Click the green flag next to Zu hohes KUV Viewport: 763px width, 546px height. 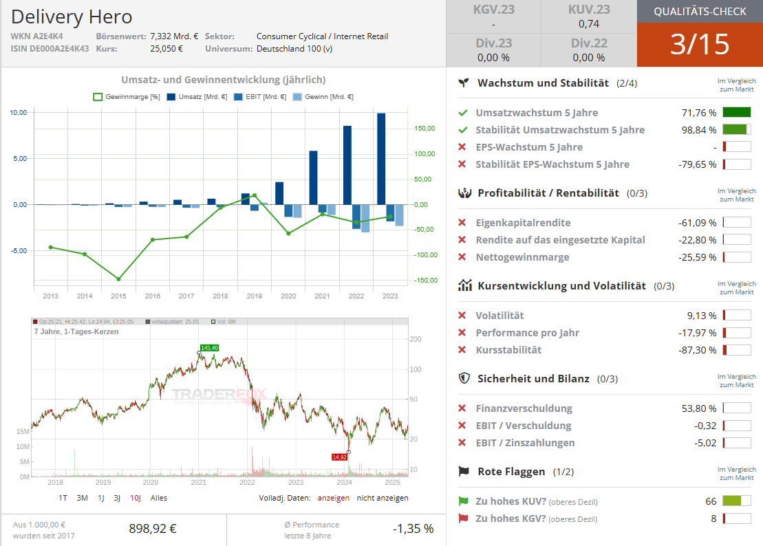[x=463, y=501]
